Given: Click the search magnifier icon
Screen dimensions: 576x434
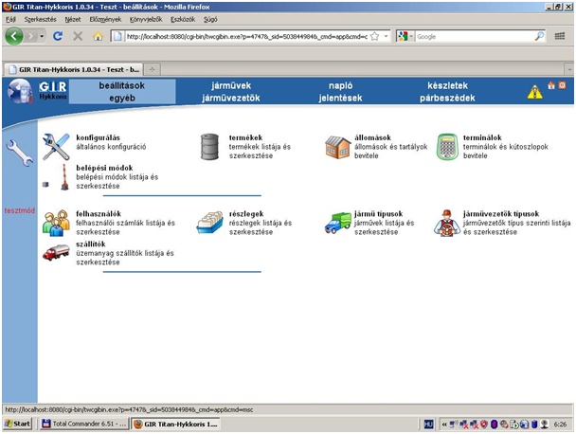Looking at the screenshot, I should pyautogui.click(x=539, y=36).
